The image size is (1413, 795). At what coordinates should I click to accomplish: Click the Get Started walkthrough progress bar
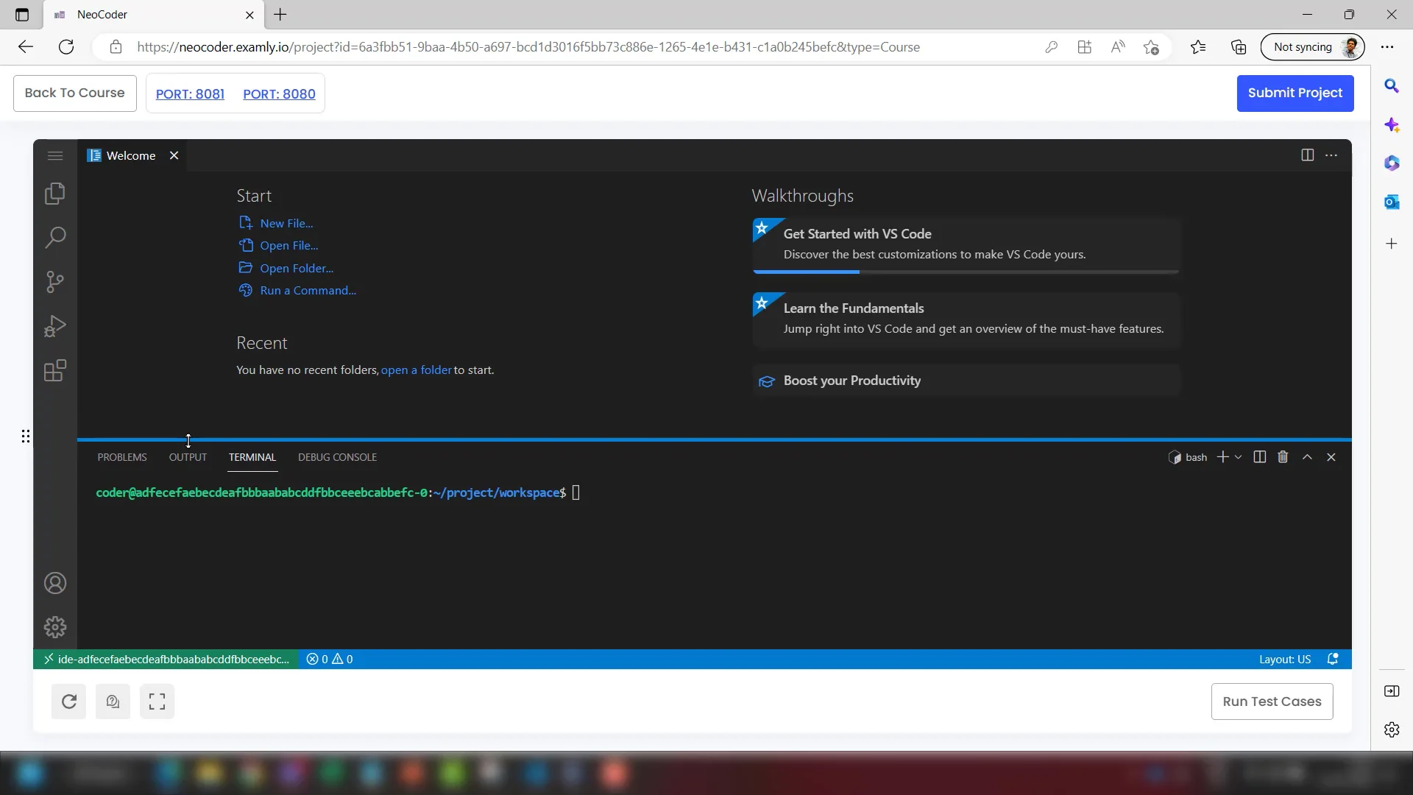pos(807,272)
